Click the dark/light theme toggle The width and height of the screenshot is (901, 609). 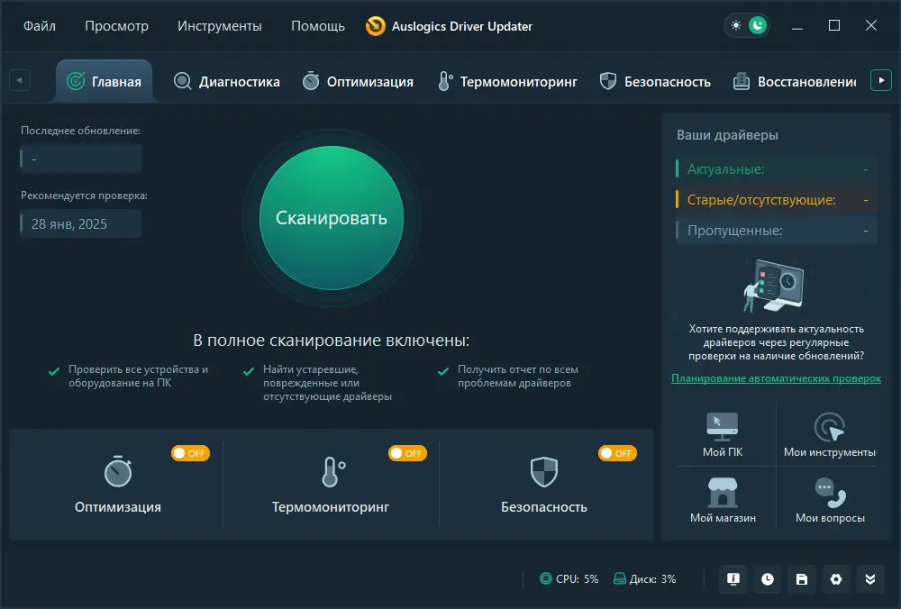[x=747, y=24]
